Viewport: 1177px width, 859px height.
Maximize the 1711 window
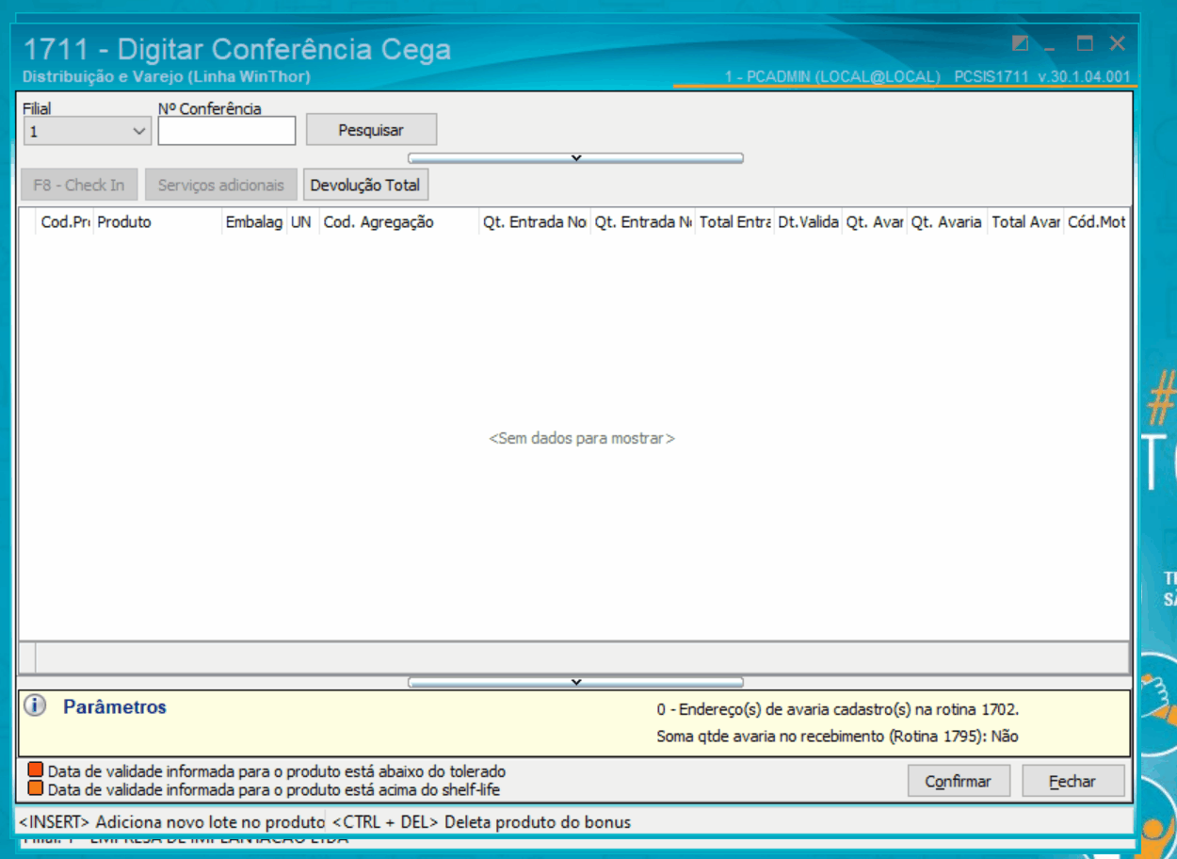pos(1085,43)
